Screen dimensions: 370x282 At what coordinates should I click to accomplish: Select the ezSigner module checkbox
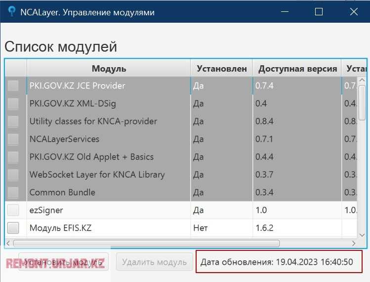click(13, 210)
